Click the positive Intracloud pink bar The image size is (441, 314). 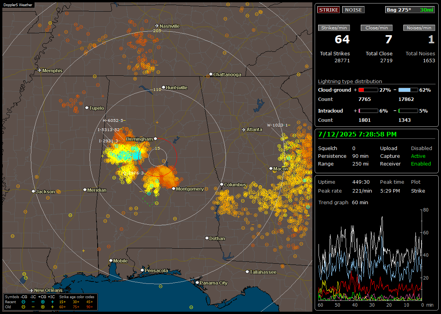[x=368, y=111]
